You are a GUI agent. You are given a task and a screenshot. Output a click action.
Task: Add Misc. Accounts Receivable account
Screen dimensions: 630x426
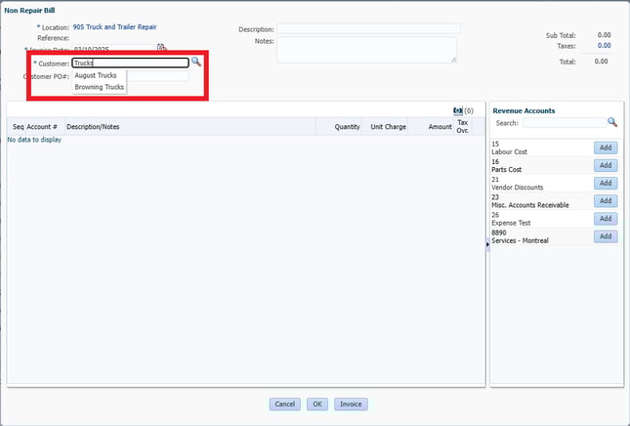(605, 200)
